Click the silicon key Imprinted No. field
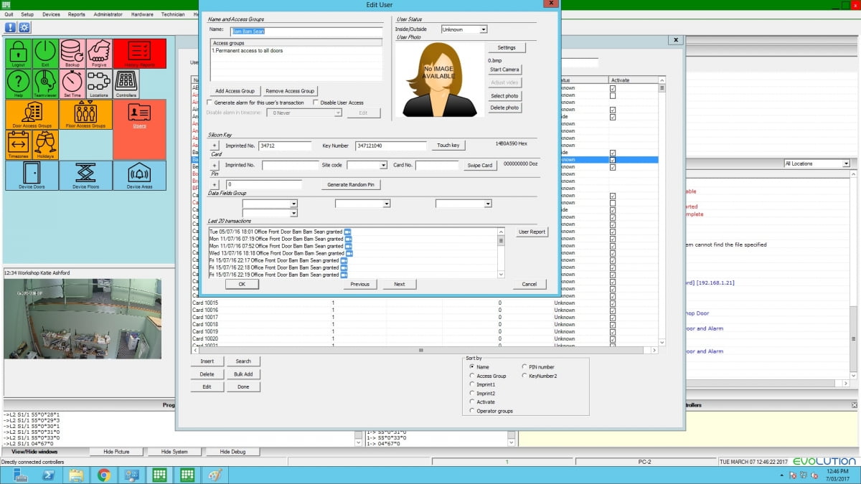Viewport: 861px width, 484px height. 285,146
